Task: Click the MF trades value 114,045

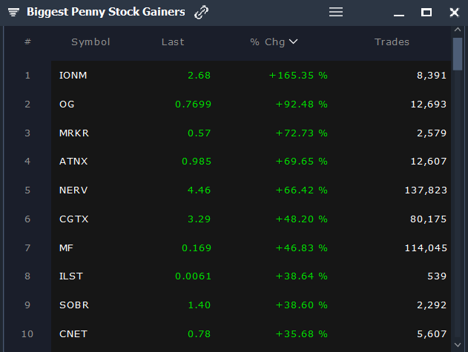Action: [426, 248]
